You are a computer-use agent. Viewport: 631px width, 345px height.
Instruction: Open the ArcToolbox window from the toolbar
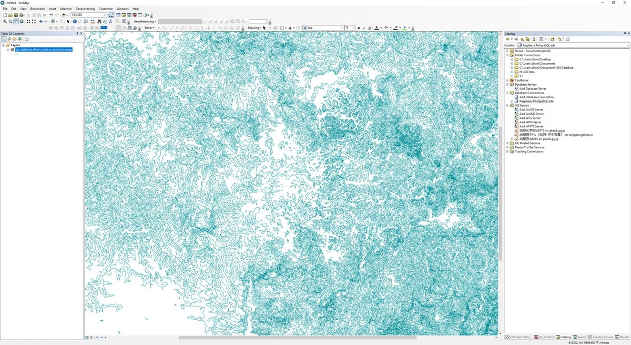134,16
